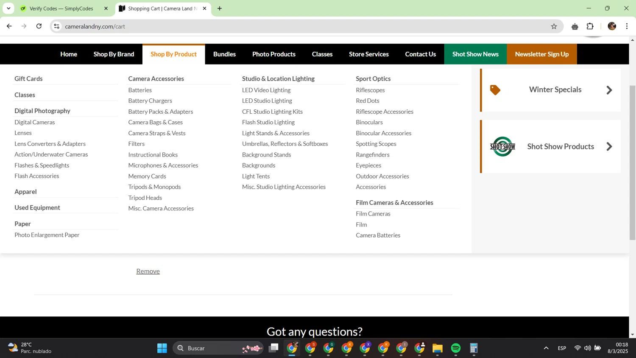Click the Shot Show logo thumbnail
The width and height of the screenshot is (636, 358).
tap(502, 146)
